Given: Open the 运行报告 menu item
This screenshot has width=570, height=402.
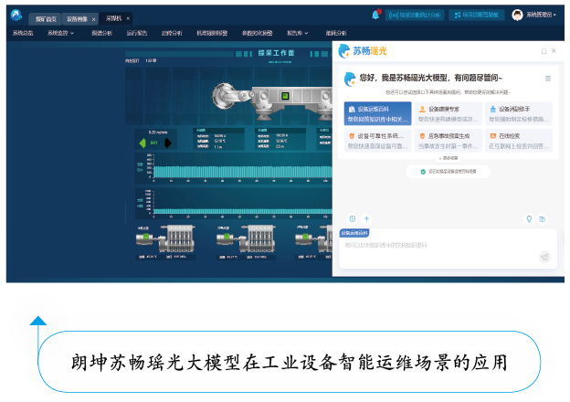Looking at the screenshot, I should point(135,33).
